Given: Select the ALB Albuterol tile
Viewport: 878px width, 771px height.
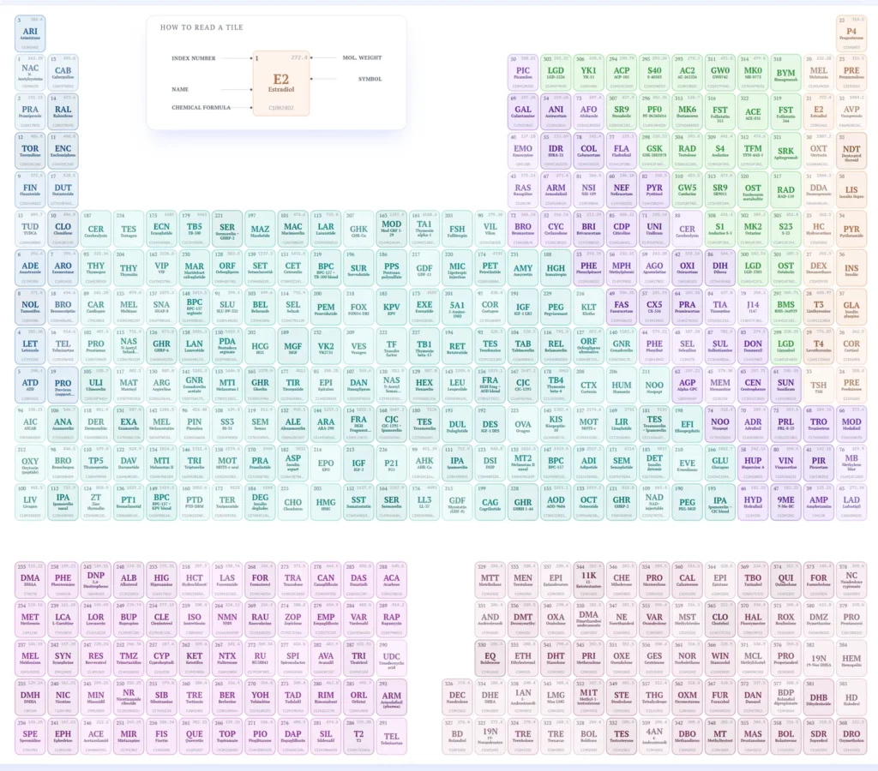Looking at the screenshot, I should coord(129,580).
